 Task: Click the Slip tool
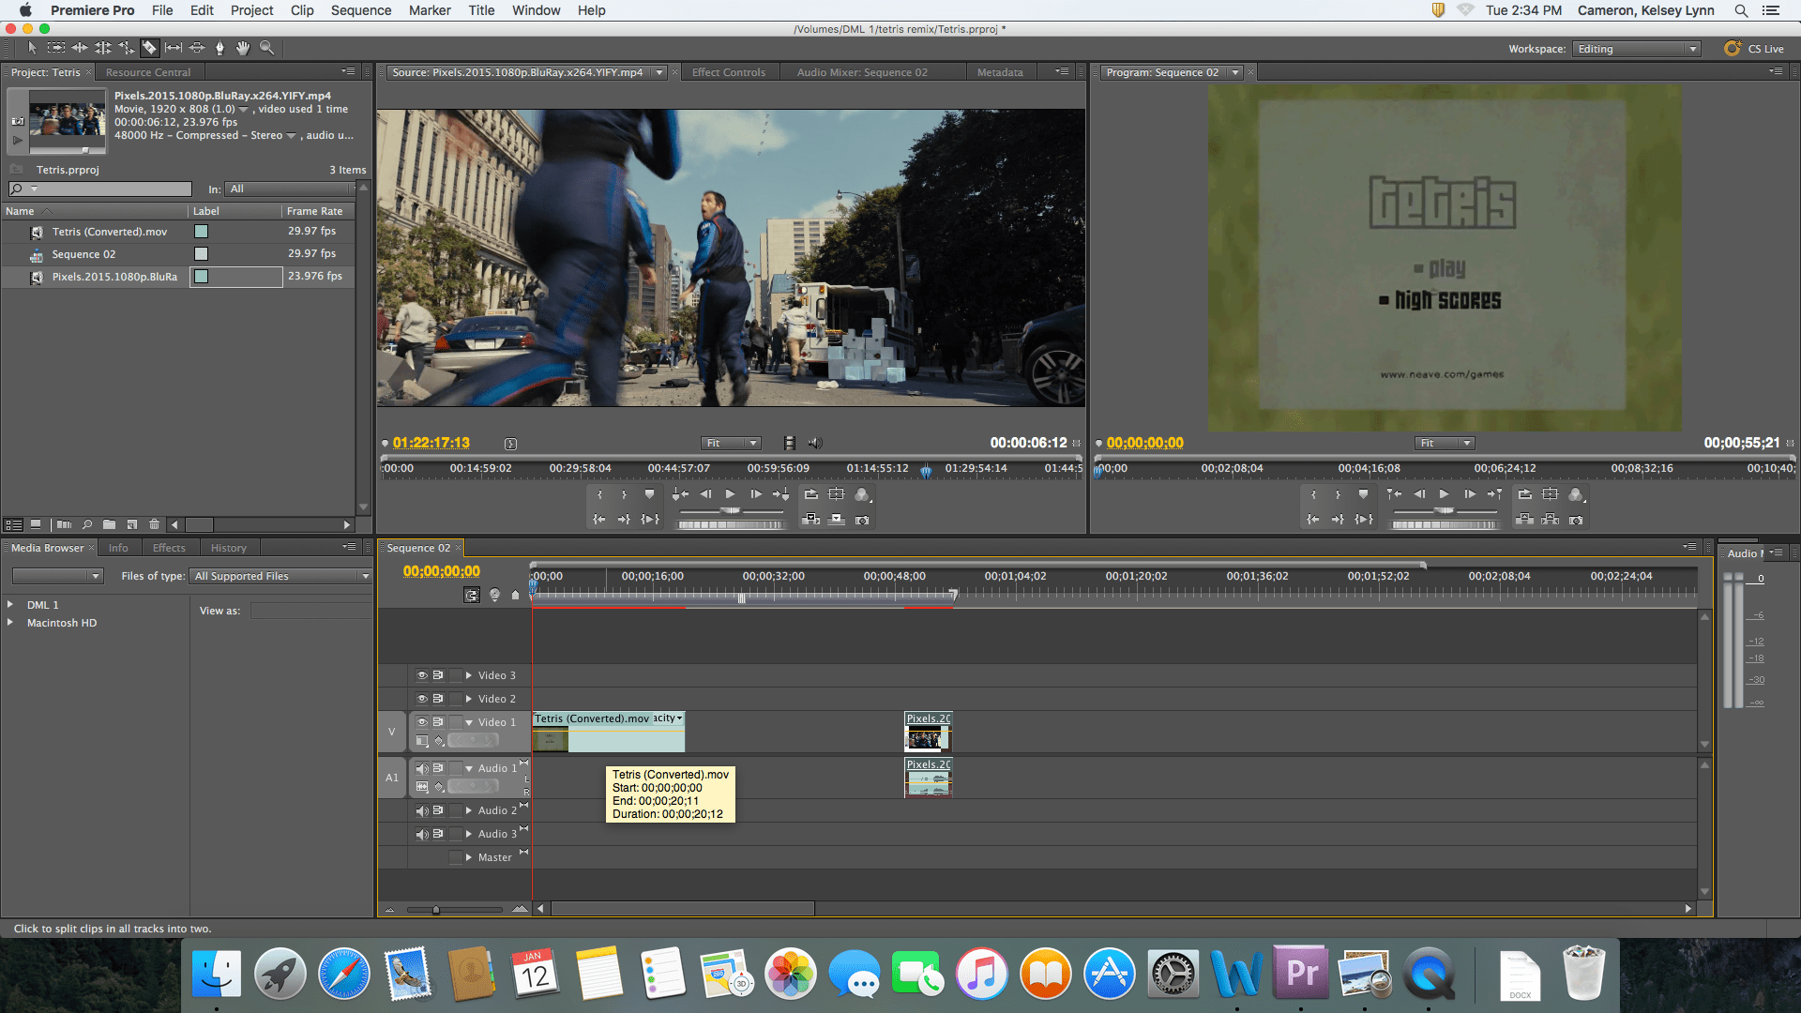pyautogui.click(x=174, y=48)
